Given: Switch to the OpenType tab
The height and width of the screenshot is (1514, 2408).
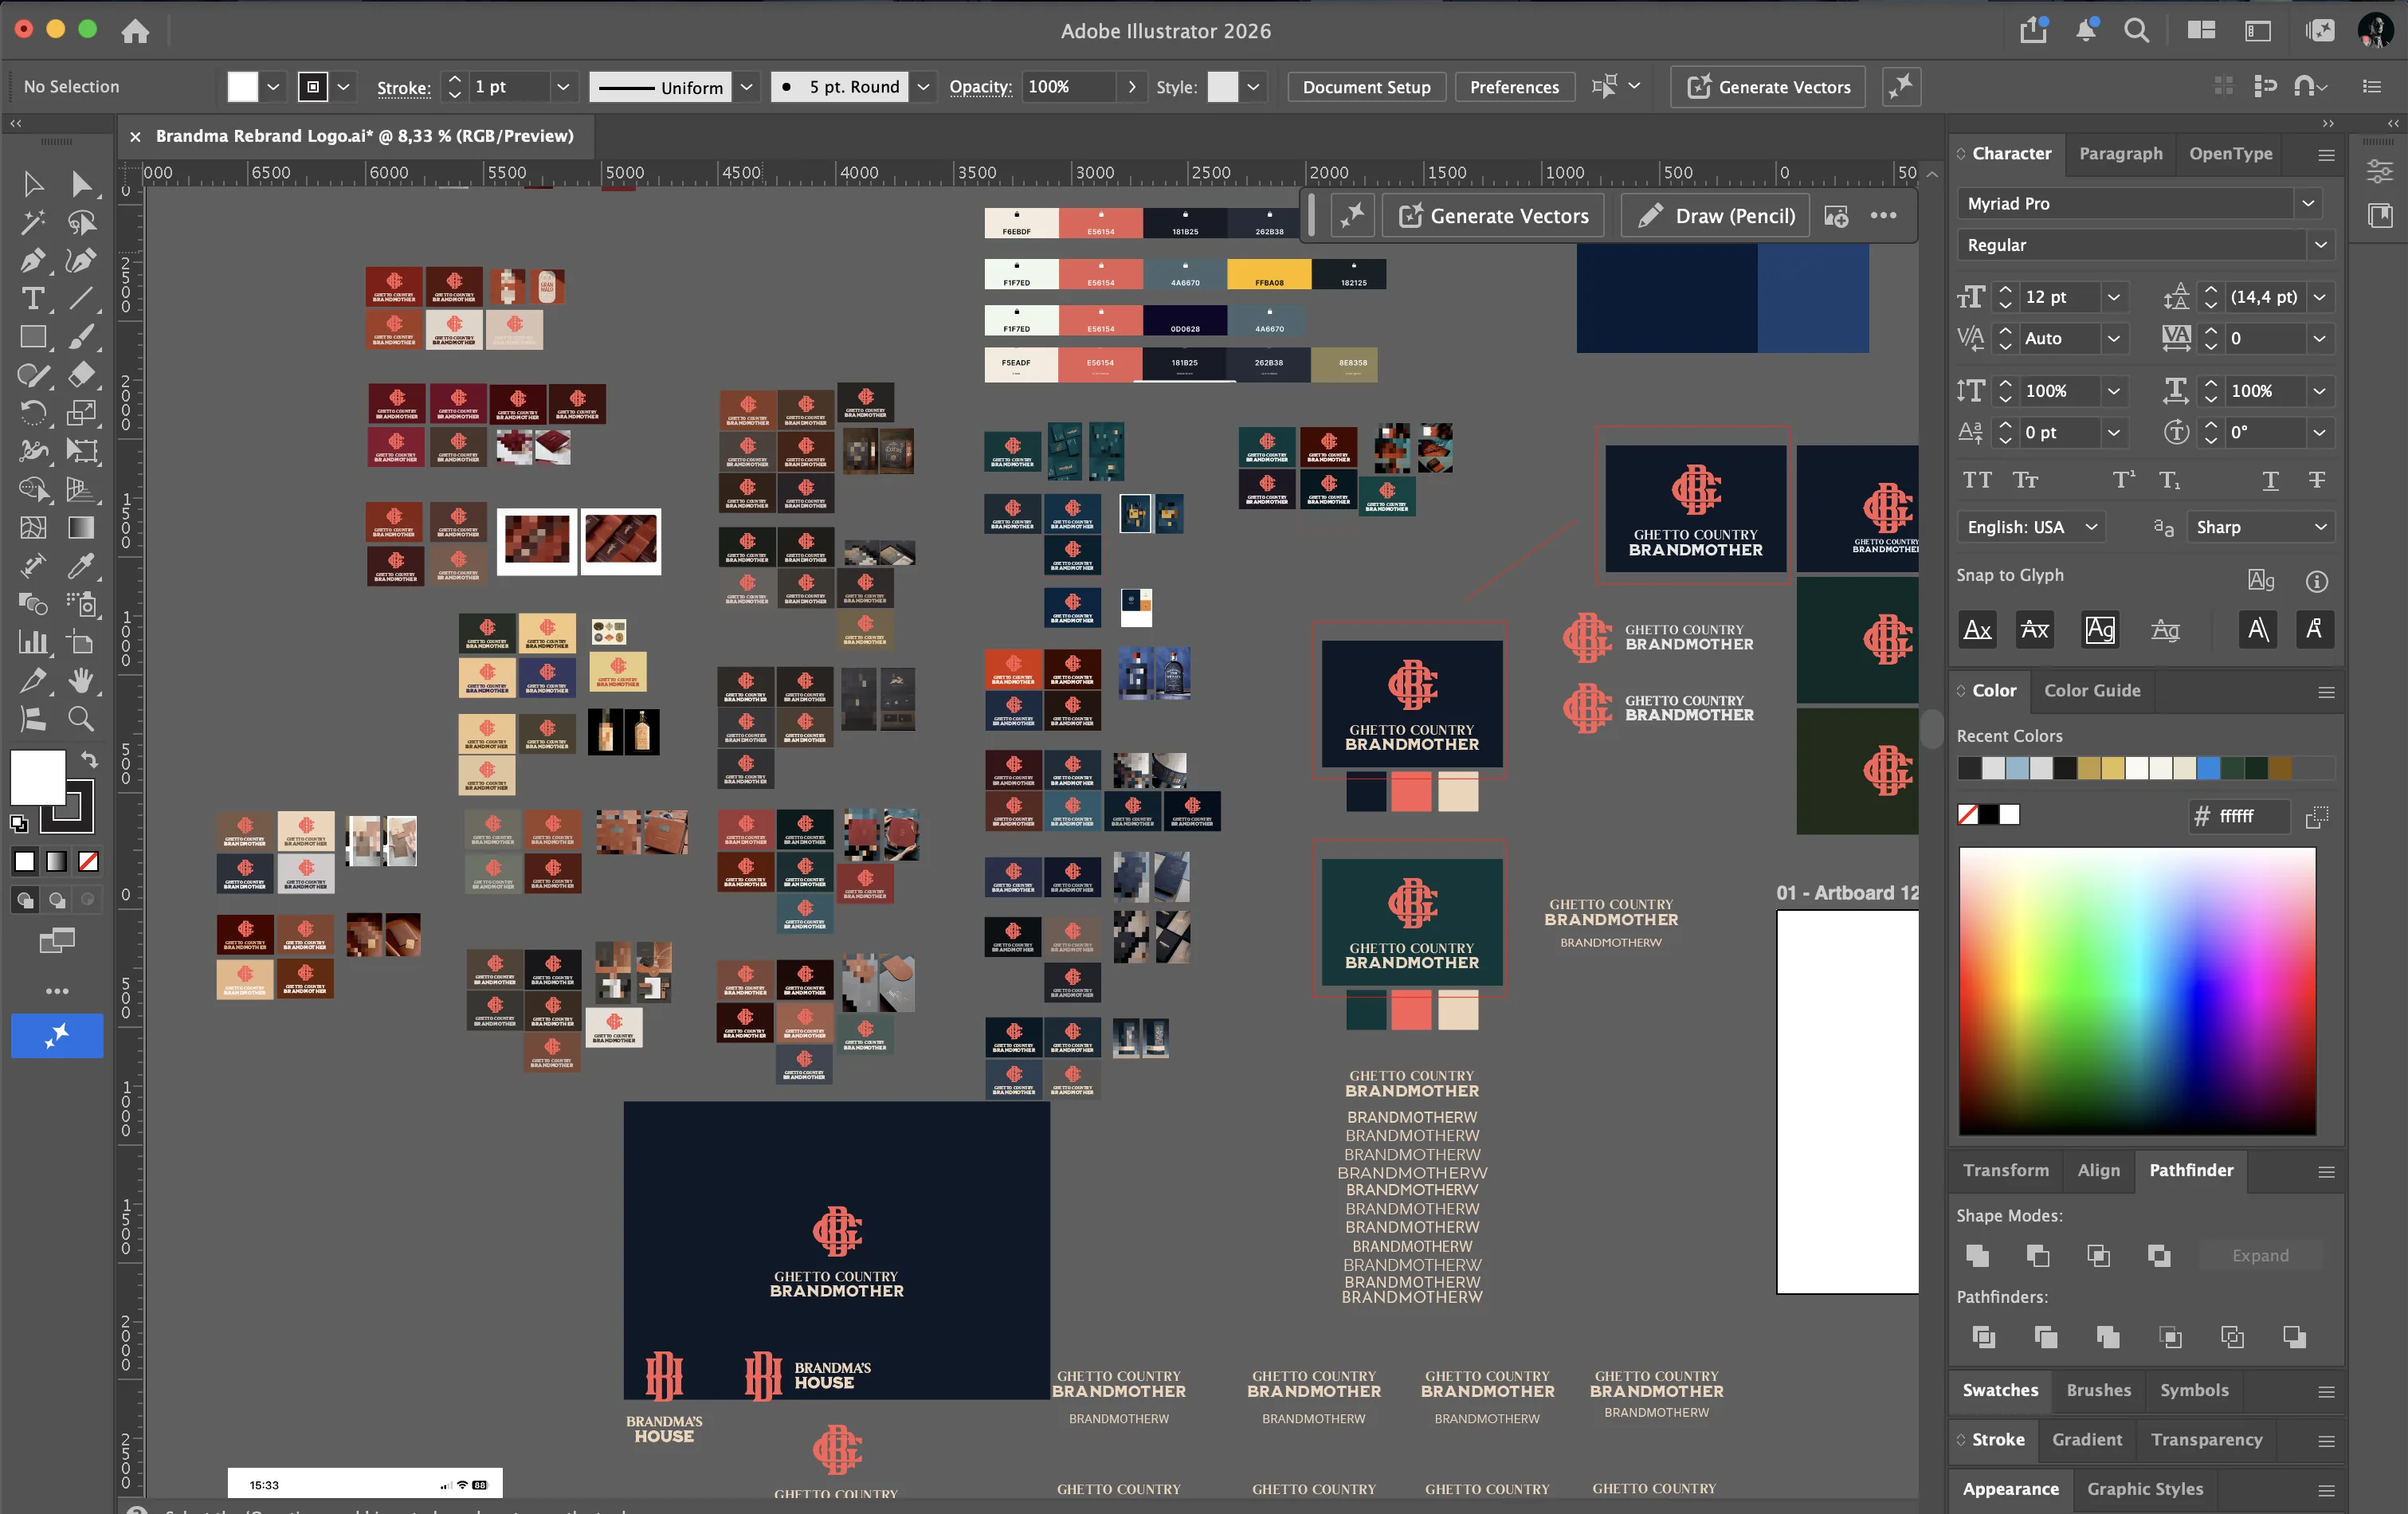Looking at the screenshot, I should point(2230,153).
